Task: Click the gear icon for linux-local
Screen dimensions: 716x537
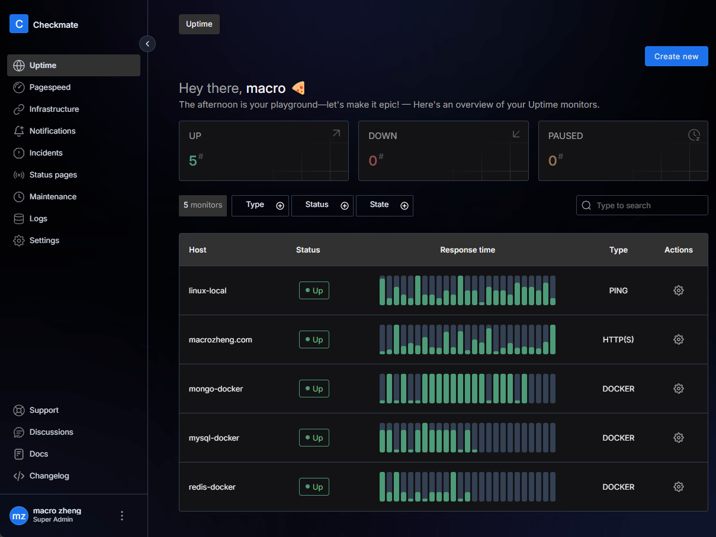Action: [x=679, y=290]
